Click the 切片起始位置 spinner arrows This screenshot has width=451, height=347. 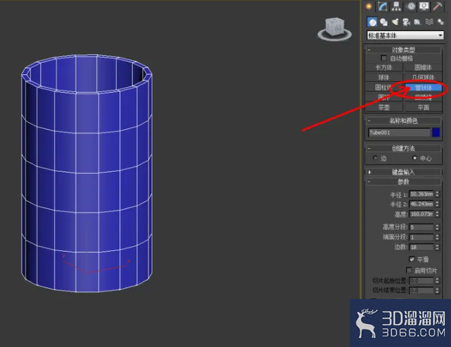click(x=437, y=281)
